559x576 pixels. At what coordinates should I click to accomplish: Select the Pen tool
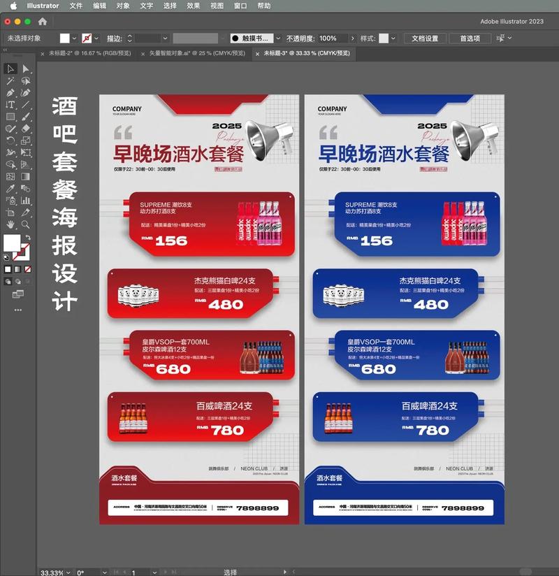(9, 94)
